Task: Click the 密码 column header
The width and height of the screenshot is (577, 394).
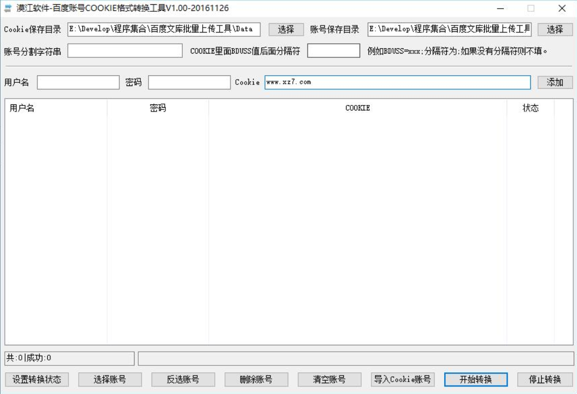Action: (158, 108)
